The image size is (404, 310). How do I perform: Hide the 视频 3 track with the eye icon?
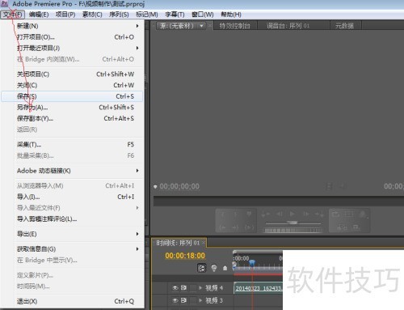(x=175, y=300)
